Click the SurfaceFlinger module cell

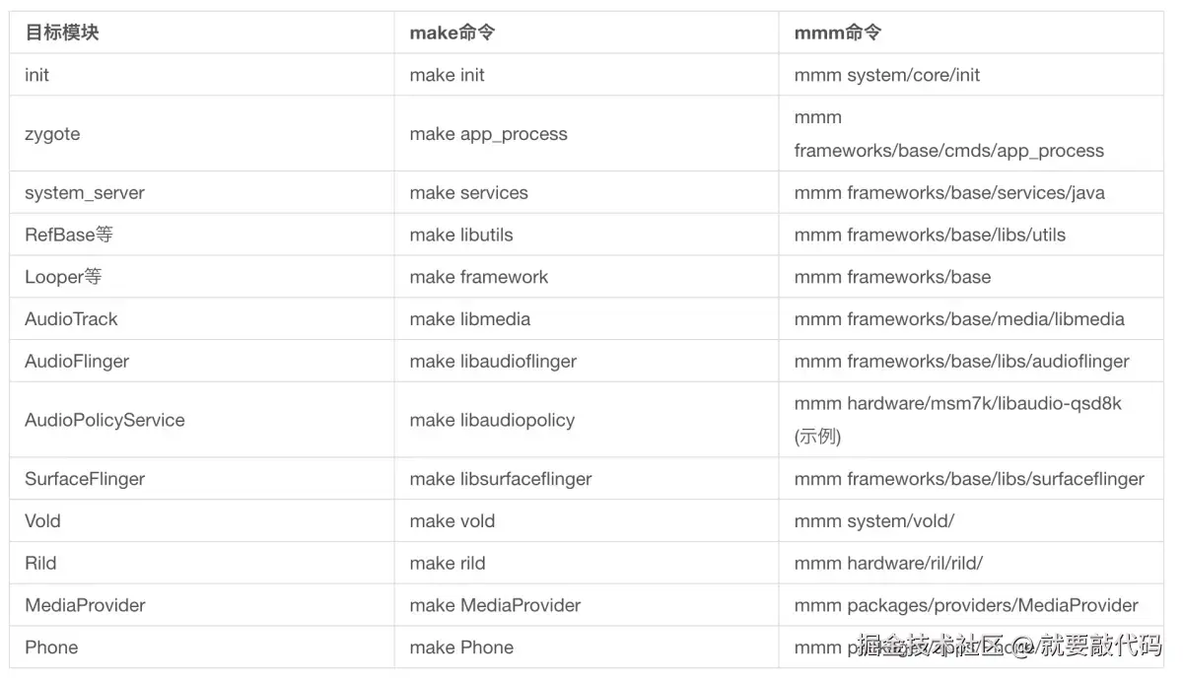coord(85,479)
